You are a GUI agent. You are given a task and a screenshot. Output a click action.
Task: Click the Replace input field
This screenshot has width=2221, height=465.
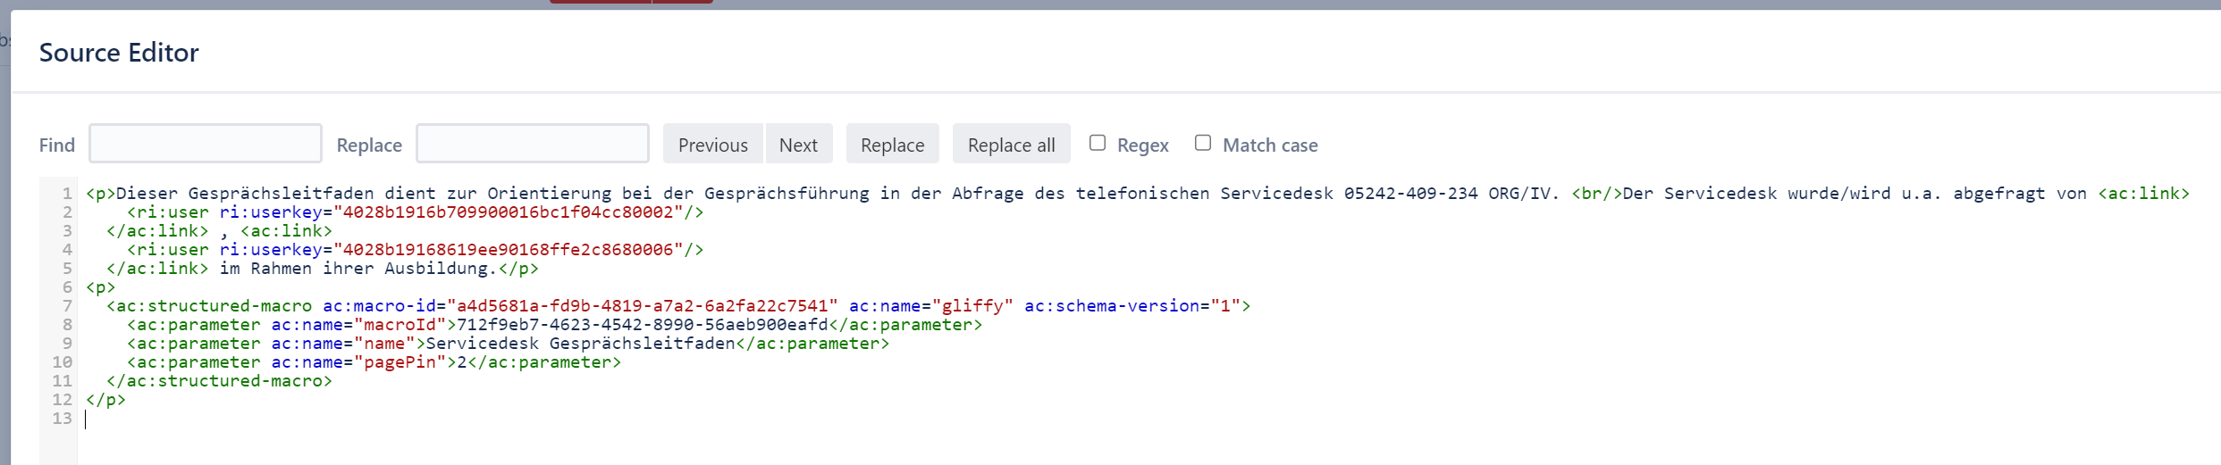click(x=533, y=144)
